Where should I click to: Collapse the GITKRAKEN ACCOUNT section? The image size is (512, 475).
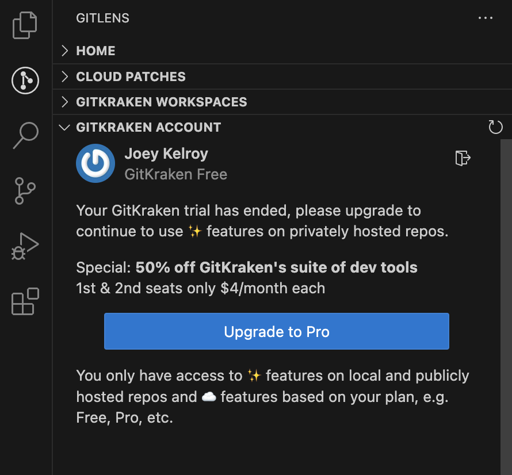pyautogui.click(x=148, y=127)
